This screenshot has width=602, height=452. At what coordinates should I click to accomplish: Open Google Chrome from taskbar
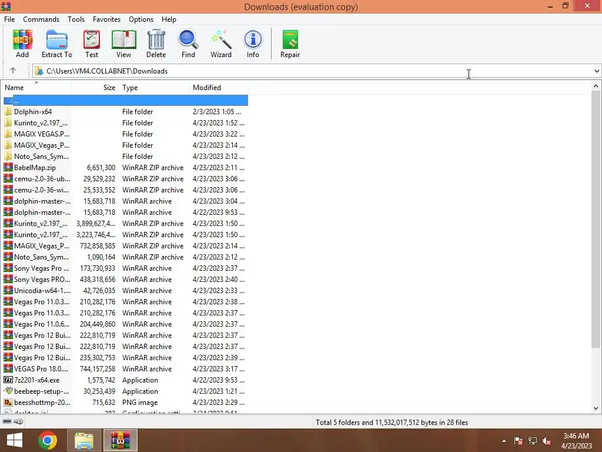(48, 440)
